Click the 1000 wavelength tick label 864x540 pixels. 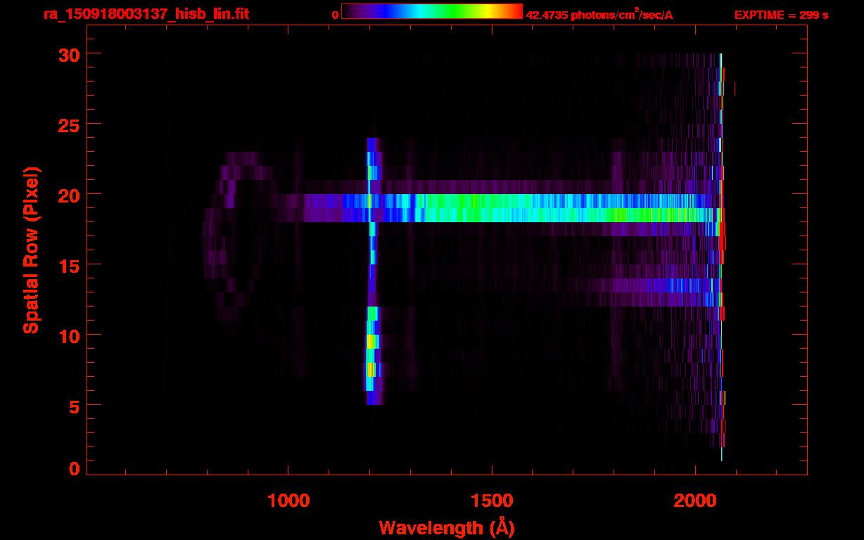point(288,501)
